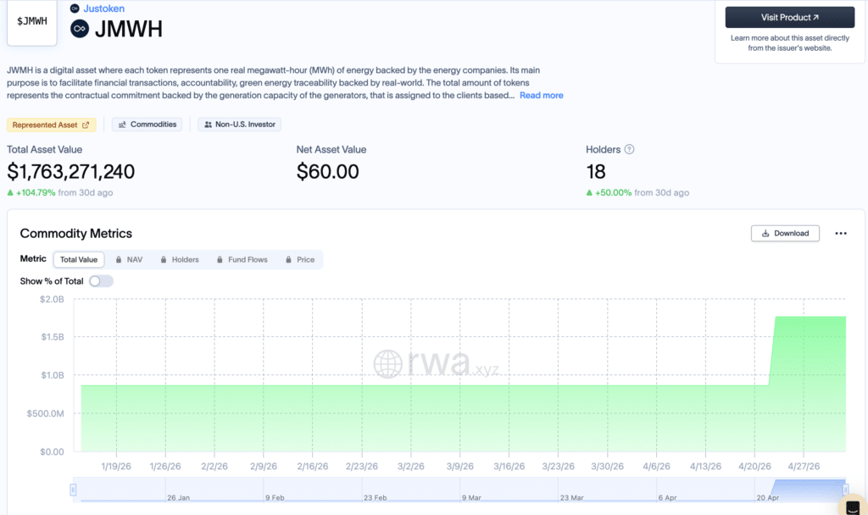Viewport: 868px width, 515px height.
Task: Select the Commodities tag
Action: (147, 125)
